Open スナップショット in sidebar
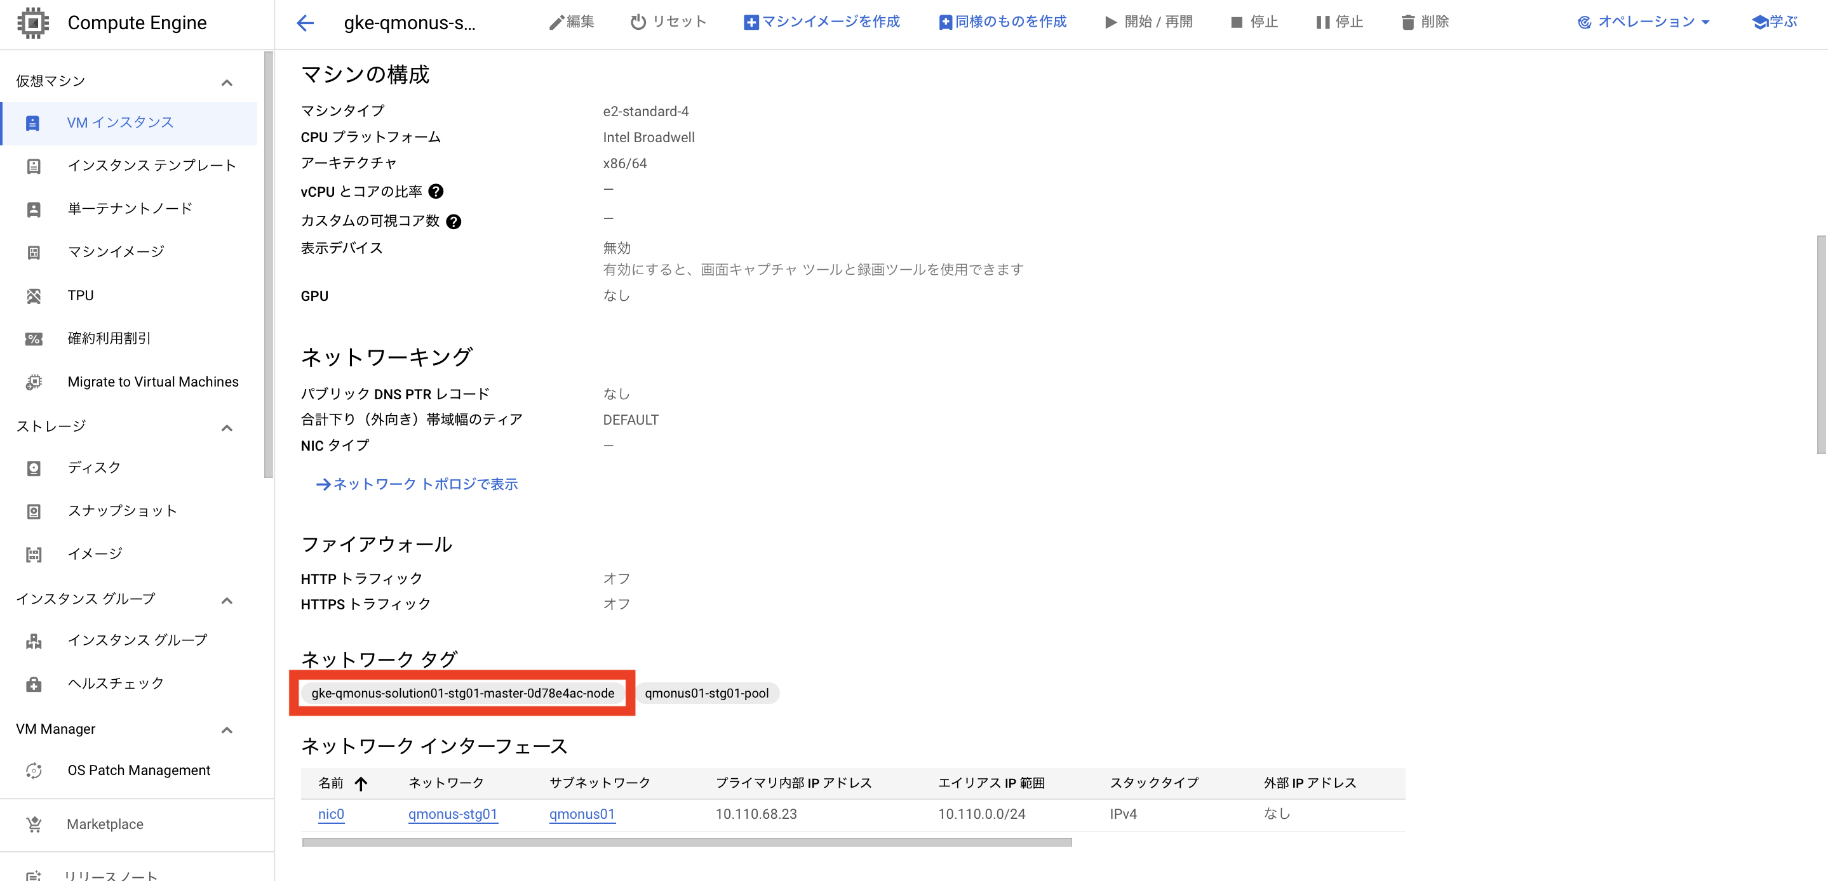The image size is (1828, 881). (122, 511)
